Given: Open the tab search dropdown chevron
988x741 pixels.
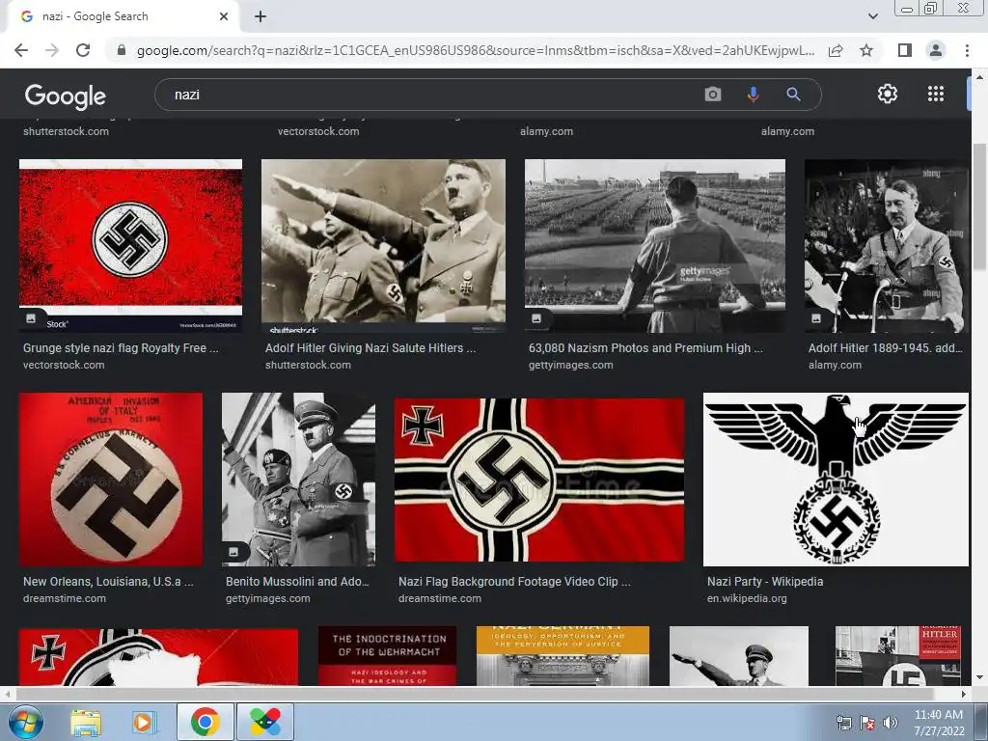Looking at the screenshot, I should tap(872, 16).
